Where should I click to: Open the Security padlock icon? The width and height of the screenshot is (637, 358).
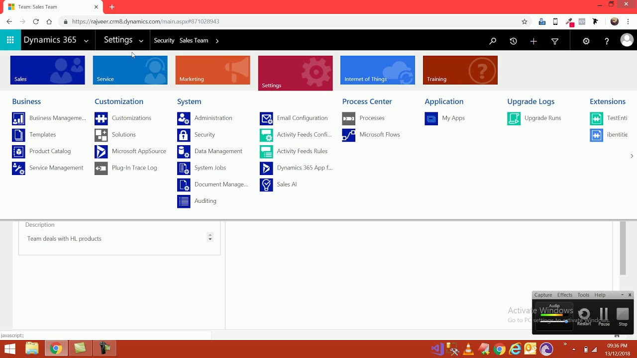(x=184, y=135)
